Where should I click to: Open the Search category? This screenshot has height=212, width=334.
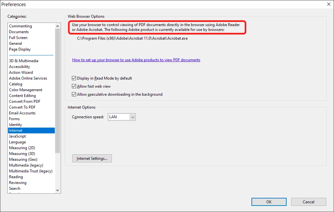(x=31, y=188)
